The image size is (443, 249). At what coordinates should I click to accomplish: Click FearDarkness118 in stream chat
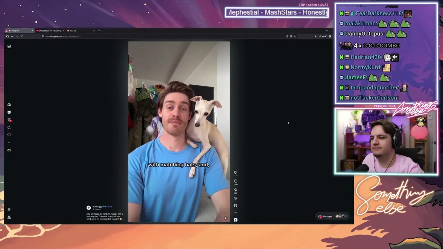pyautogui.click(x=379, y=13)
